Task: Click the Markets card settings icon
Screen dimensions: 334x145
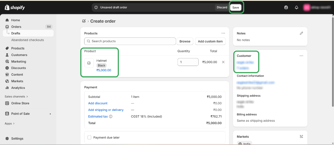Action: pyautogui.click(x=301, y=137)
